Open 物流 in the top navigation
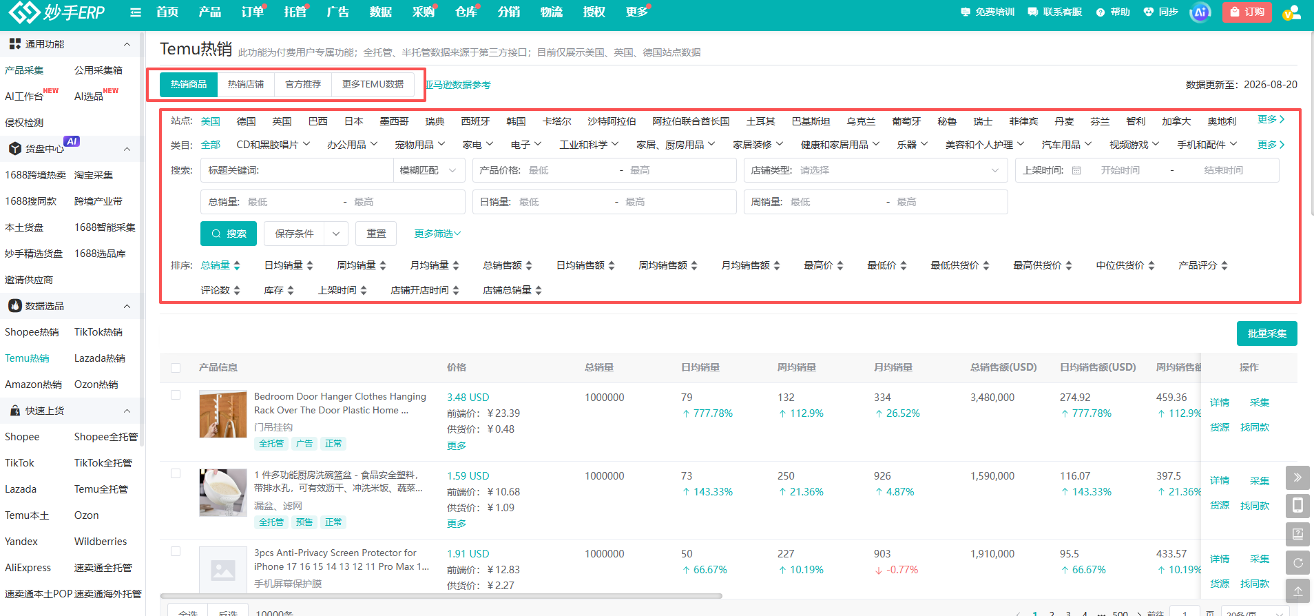The height and width of the screenshot is (616, 1314). [x=552, y=12]
